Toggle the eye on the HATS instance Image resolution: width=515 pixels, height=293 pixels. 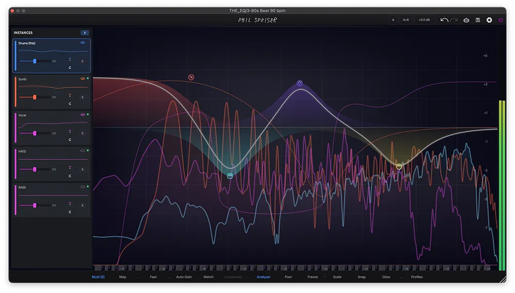coord(82,151)
